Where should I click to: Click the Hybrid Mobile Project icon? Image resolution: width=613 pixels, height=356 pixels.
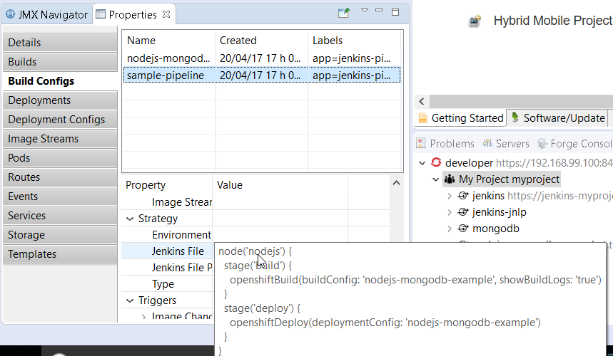click(x=475, y=21)
